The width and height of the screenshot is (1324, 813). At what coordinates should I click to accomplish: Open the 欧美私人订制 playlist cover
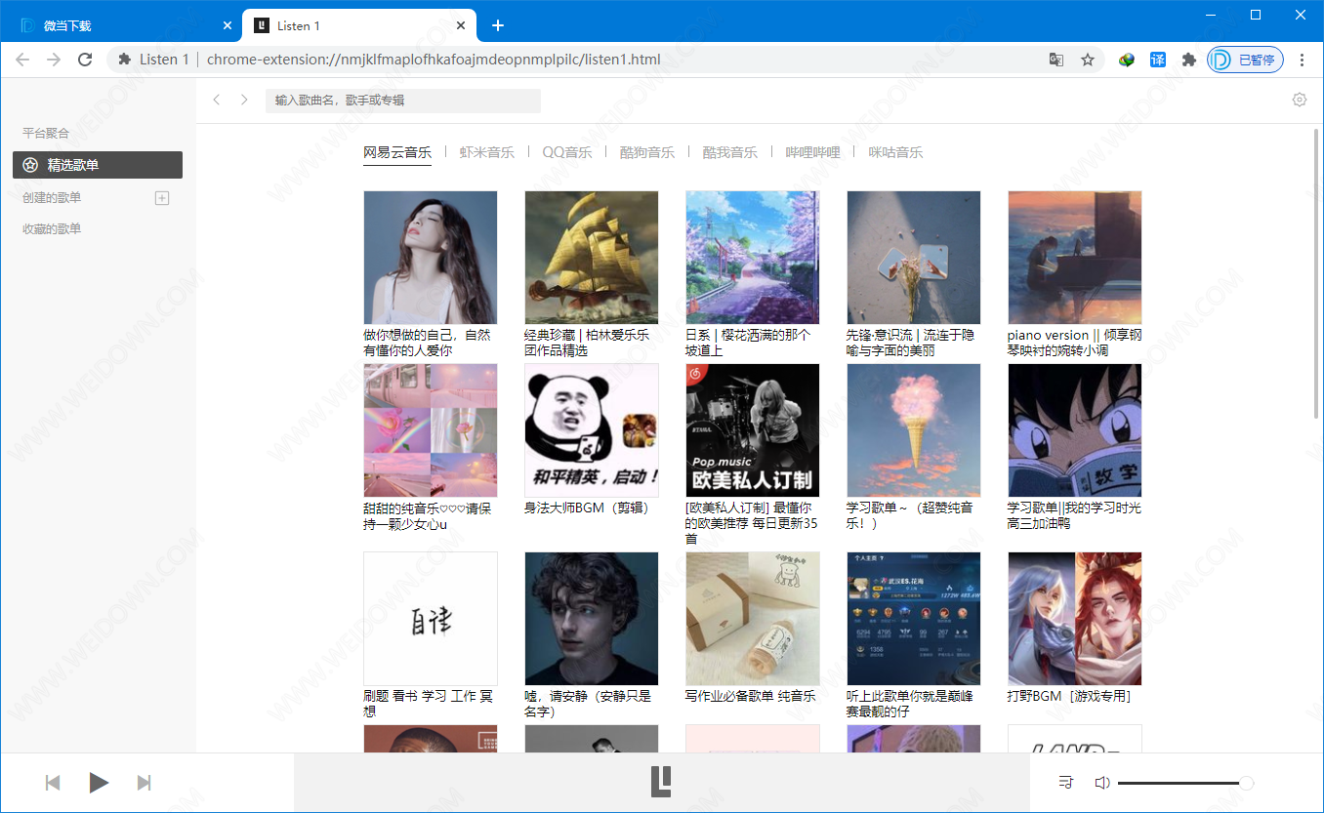(753, 430)
